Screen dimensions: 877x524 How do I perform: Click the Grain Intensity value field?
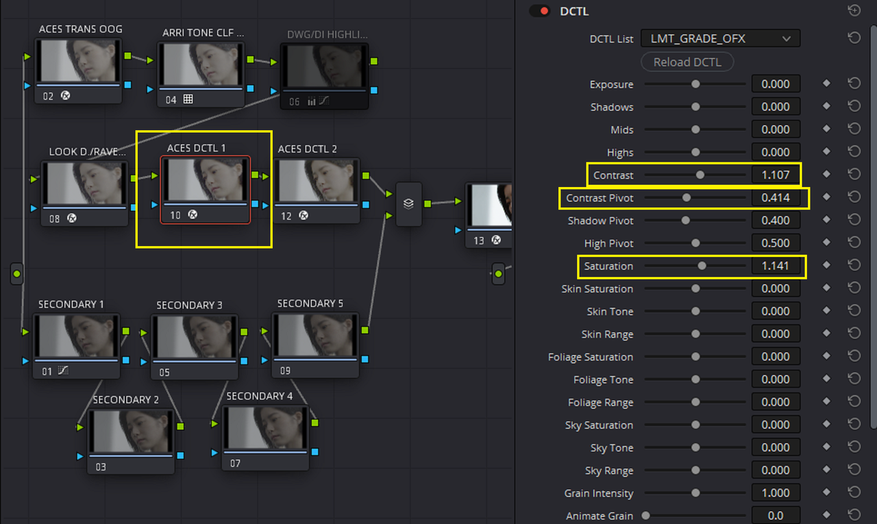(776, 492)
